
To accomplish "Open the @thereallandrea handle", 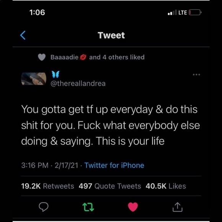I will 78,83.
